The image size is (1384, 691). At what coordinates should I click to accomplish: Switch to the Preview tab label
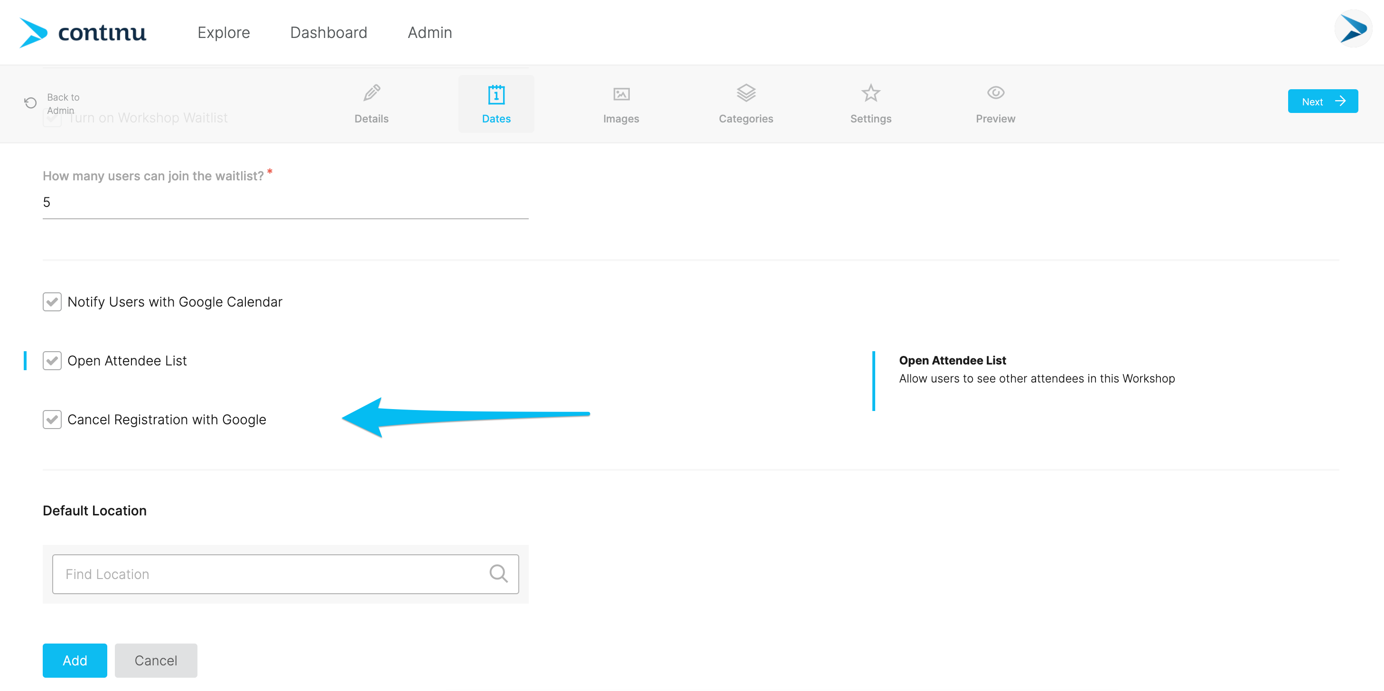pyautogui.click(x=995, y=119)
